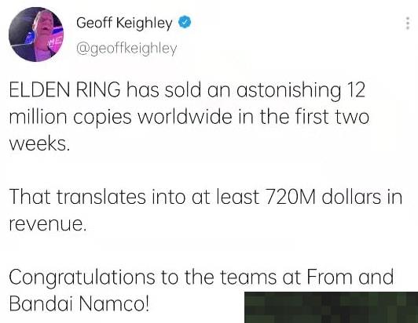The height and width of the screenshot is (323, 418).
Task: Click the number 12 ending the first line
Action: [356, 89]
